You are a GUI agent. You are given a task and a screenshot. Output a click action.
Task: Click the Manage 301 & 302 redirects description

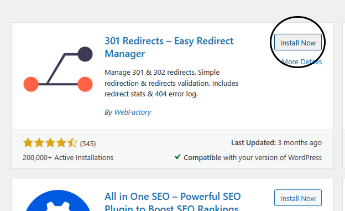[x=171, y=83]
